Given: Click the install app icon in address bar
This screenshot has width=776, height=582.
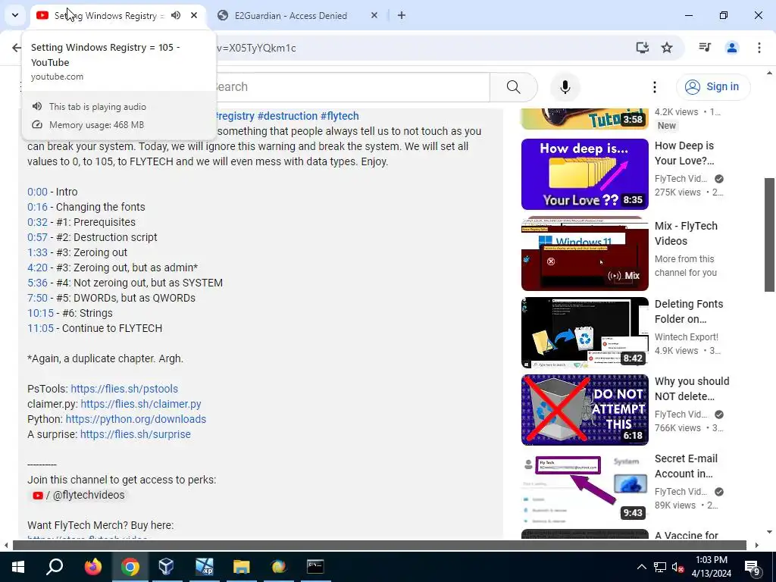Looking at the screenshot, I should point(643,48).
